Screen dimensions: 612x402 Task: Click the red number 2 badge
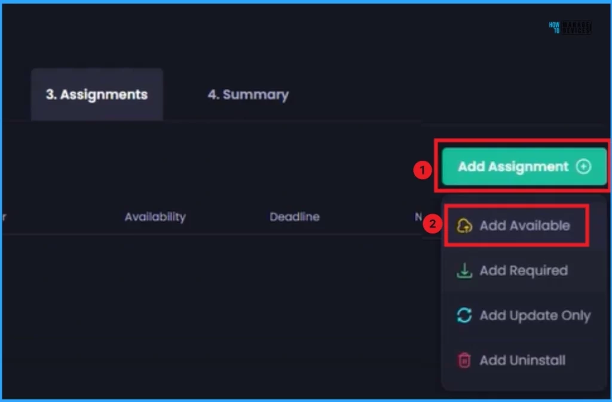(x=431, y=225)
